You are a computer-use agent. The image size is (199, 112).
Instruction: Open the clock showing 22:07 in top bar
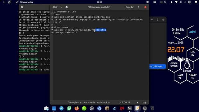(99, 2)
